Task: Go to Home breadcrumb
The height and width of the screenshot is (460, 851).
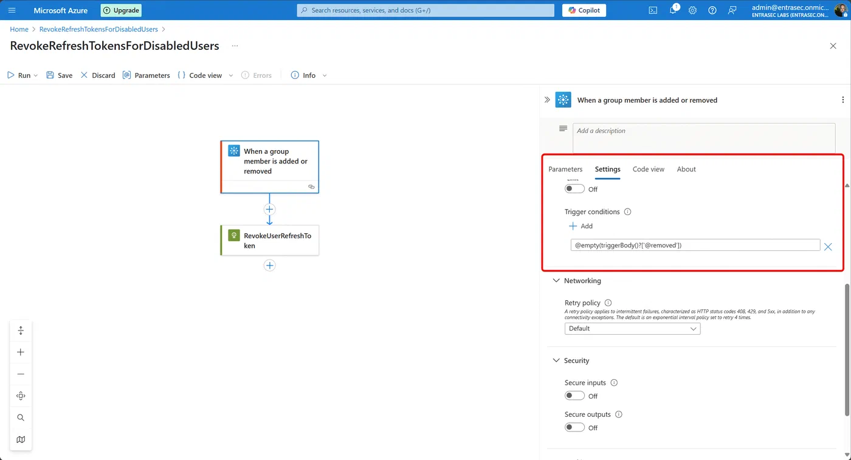Action: point(19,29)
